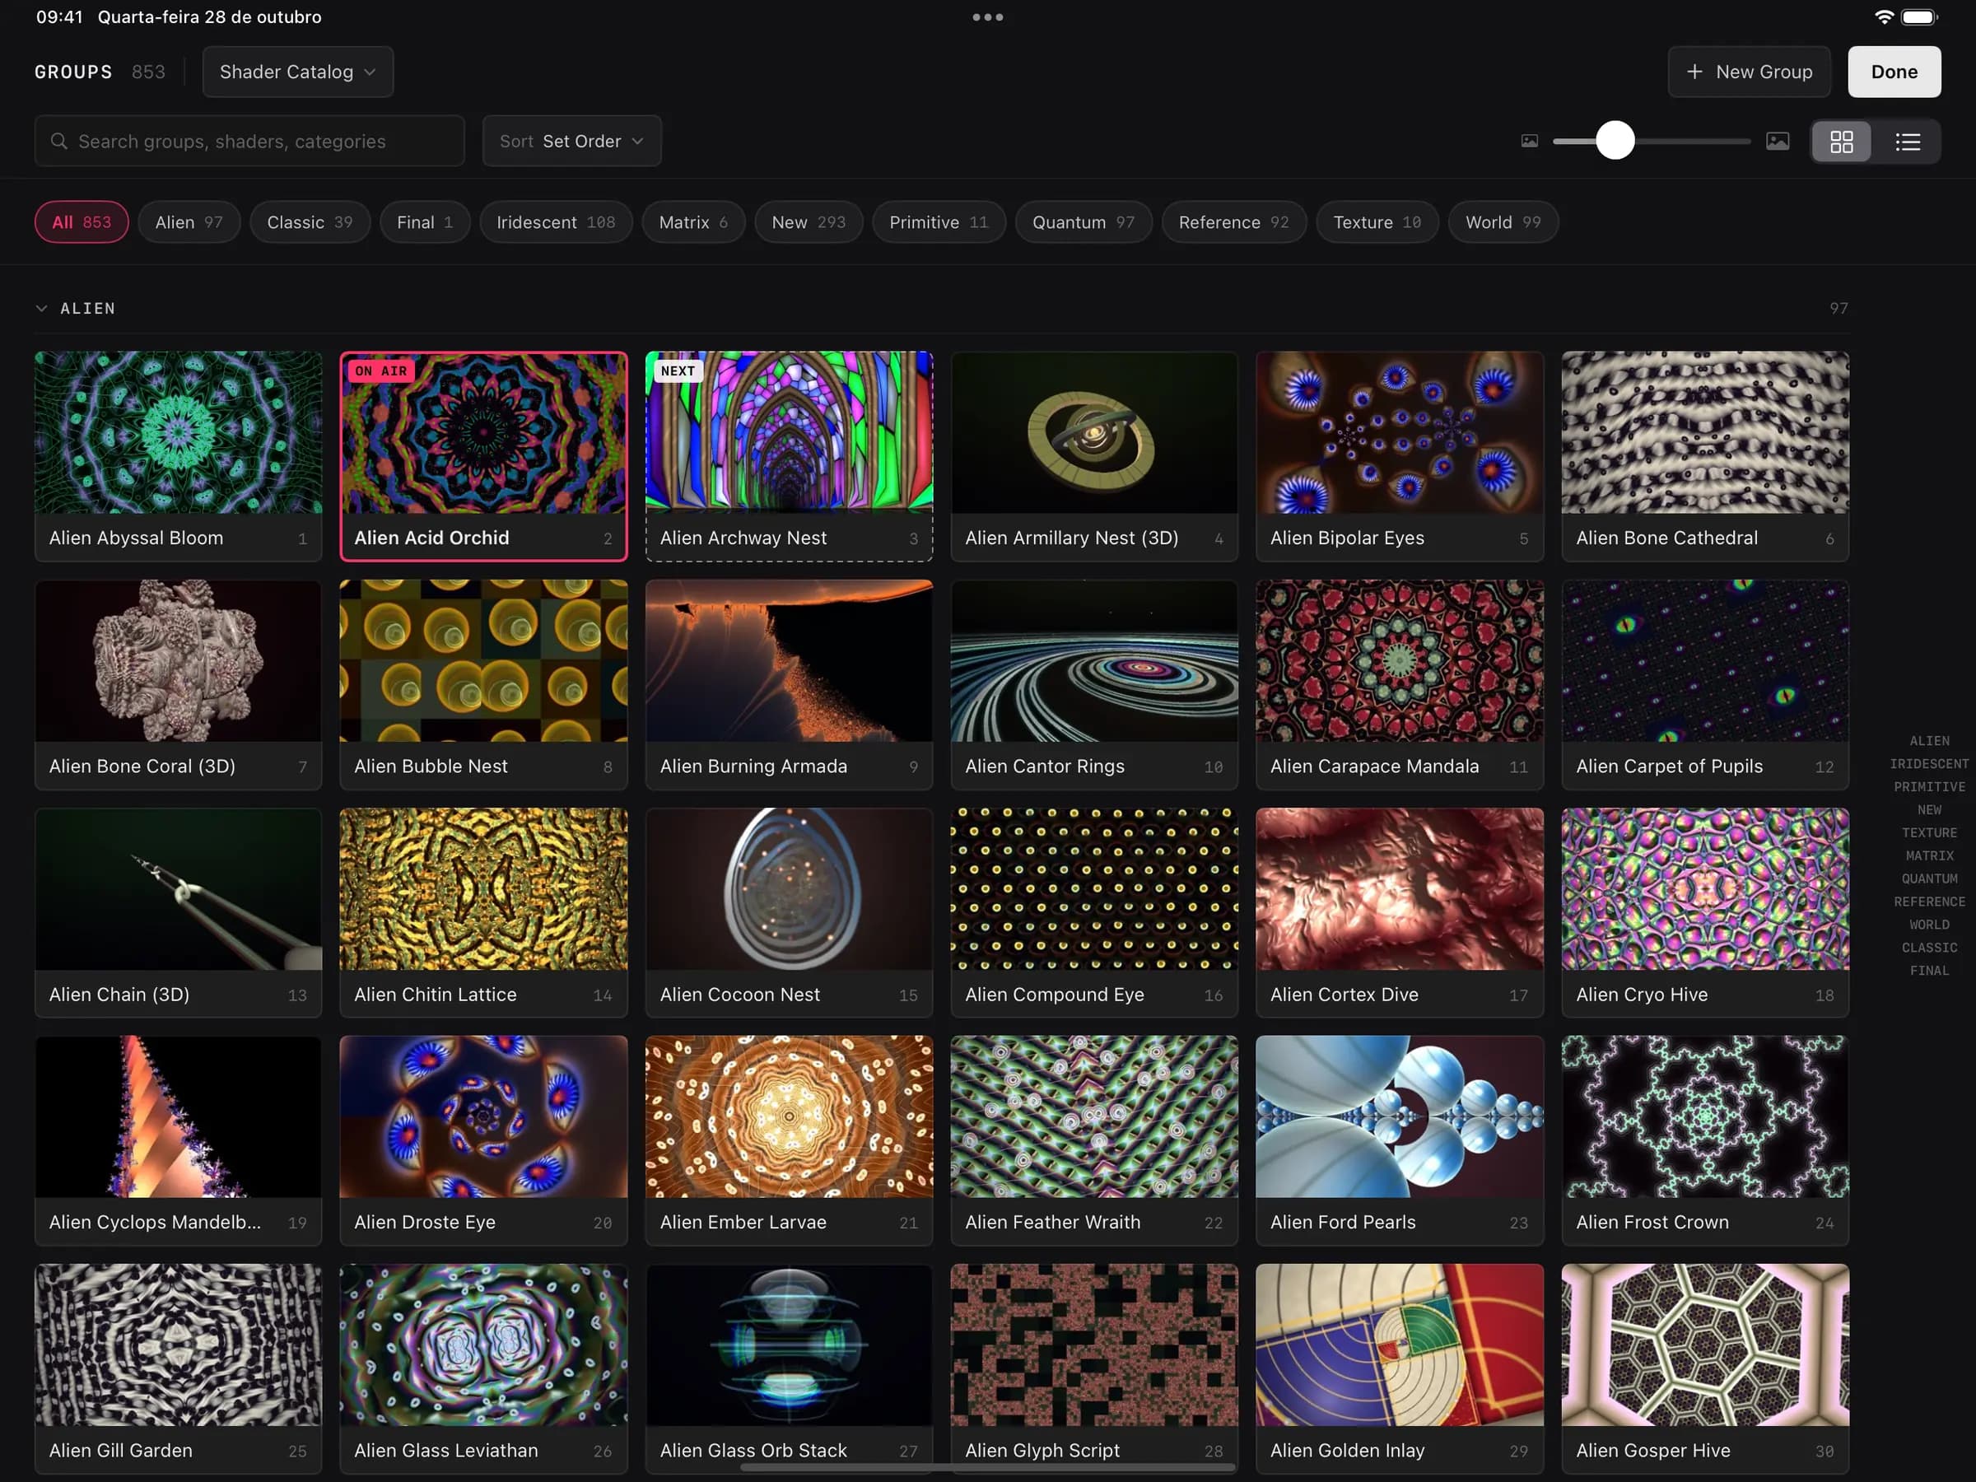
Task: Open the Shader Catalog dropdown
Action: (x=297, y=72)
